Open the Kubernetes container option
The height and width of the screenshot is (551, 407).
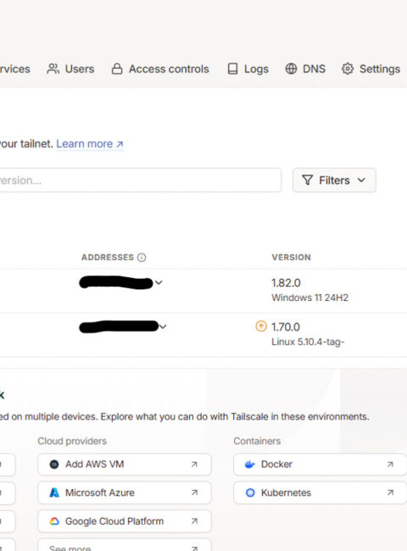[320, 493]
